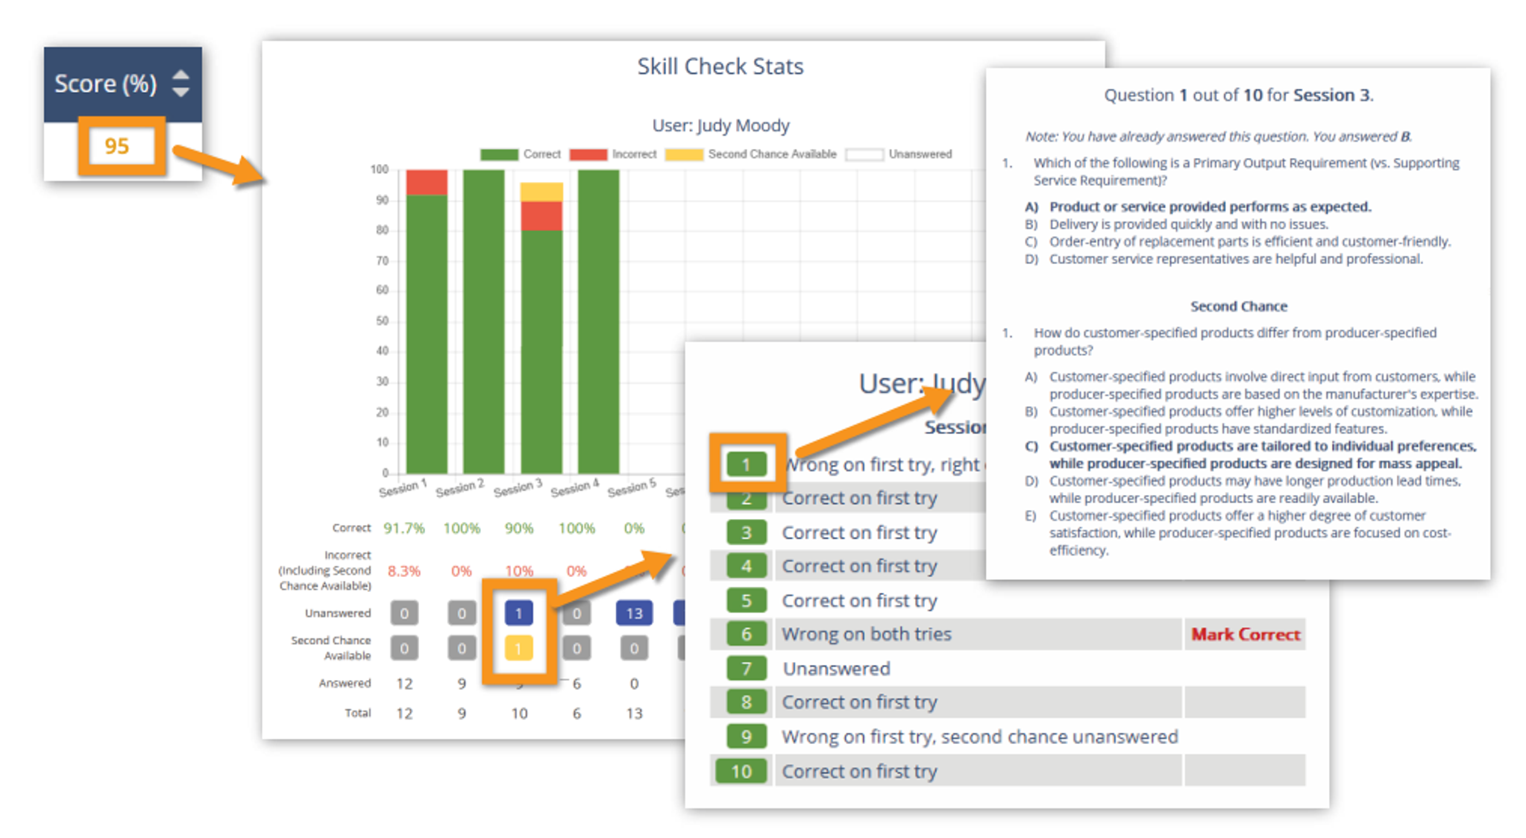Screen dimensions: 1526x838
Task: Click the Session 4 chart bar
Action: pyautogui.click(x=598, y=321)
